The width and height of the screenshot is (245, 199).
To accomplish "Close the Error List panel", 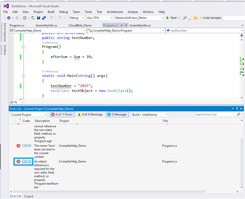I will [241, 109].
